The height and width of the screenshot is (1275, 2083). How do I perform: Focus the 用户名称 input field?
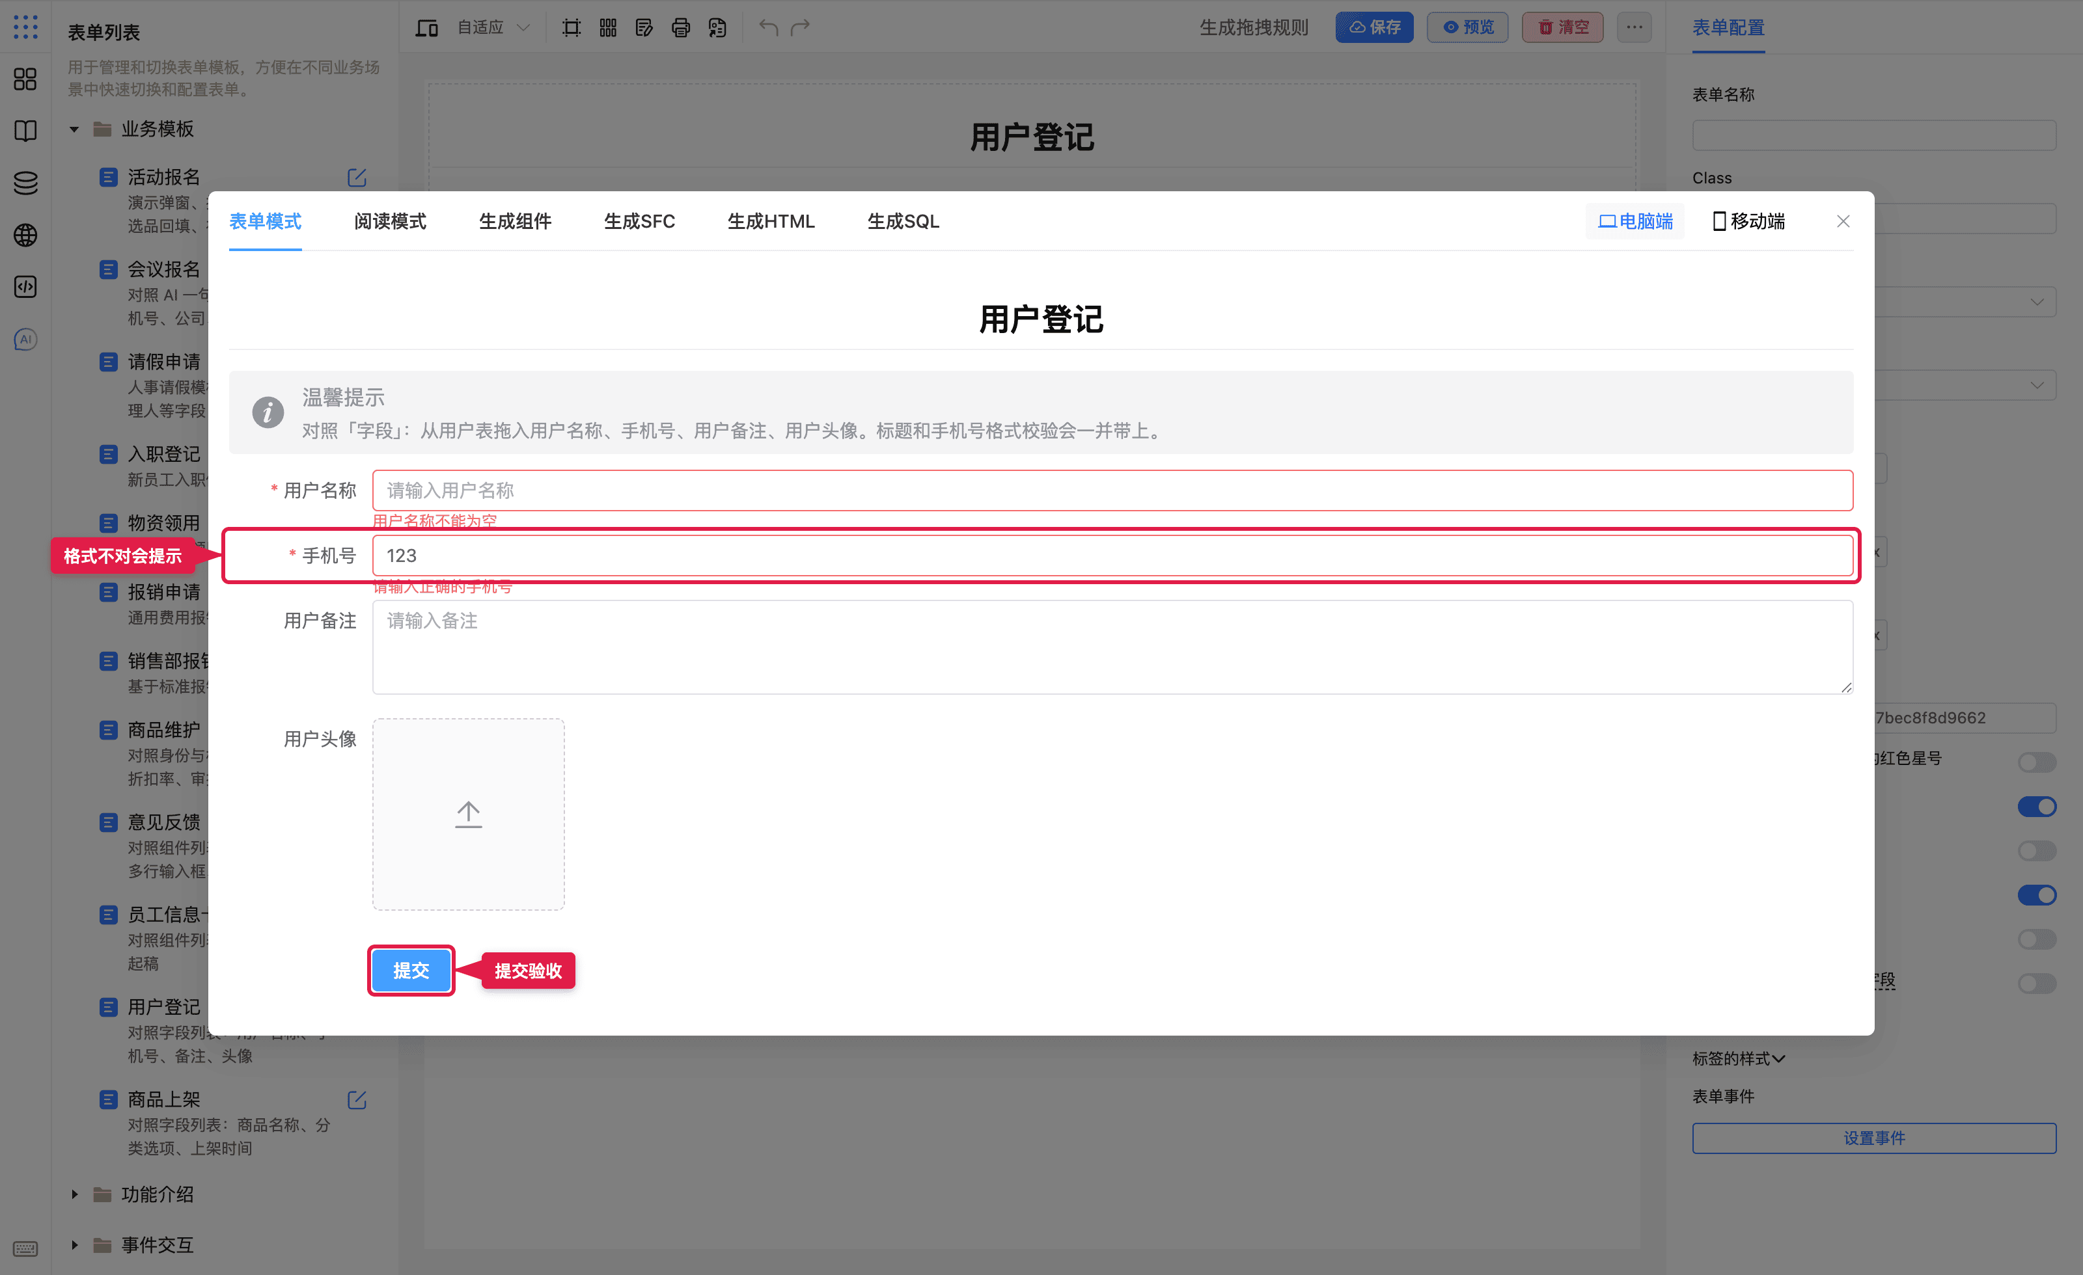pyautogui.click(x=1112, y=490)
